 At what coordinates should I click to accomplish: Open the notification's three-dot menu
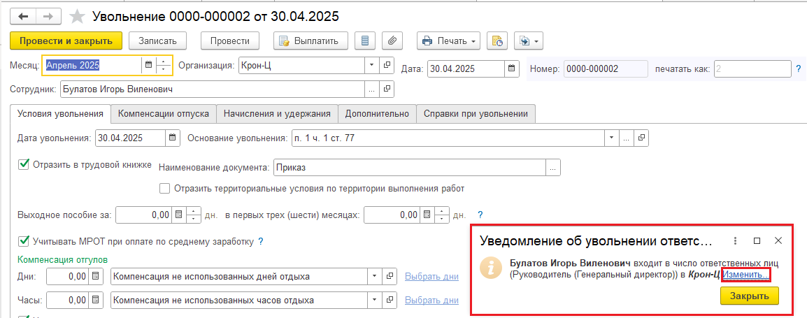(x=736, y=241)
